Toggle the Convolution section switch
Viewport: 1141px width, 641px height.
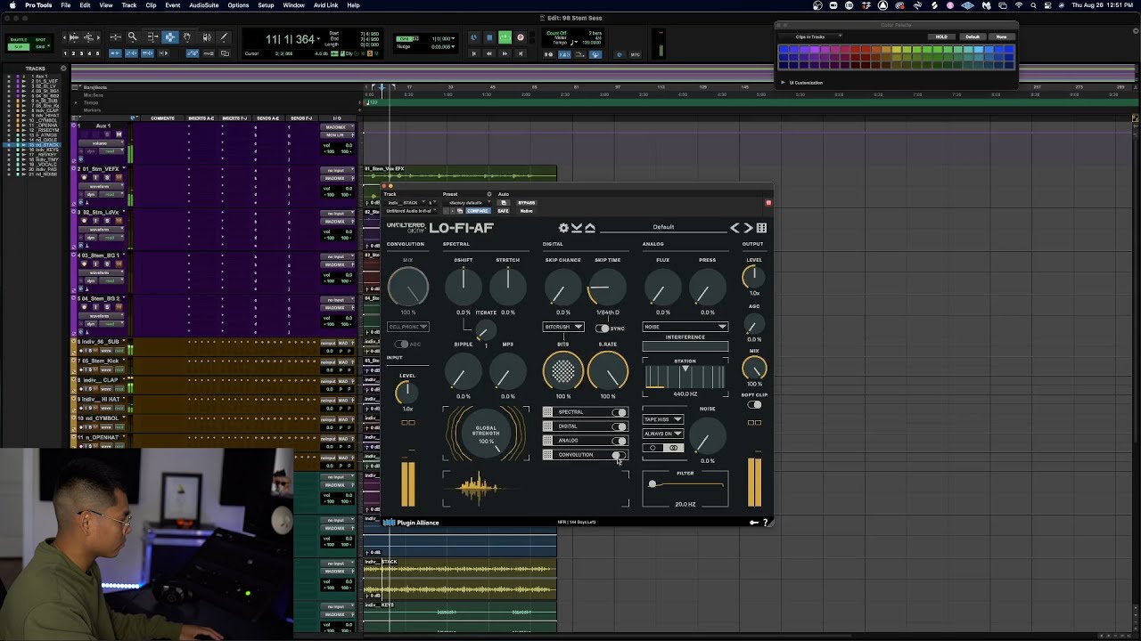pos(619,455)
